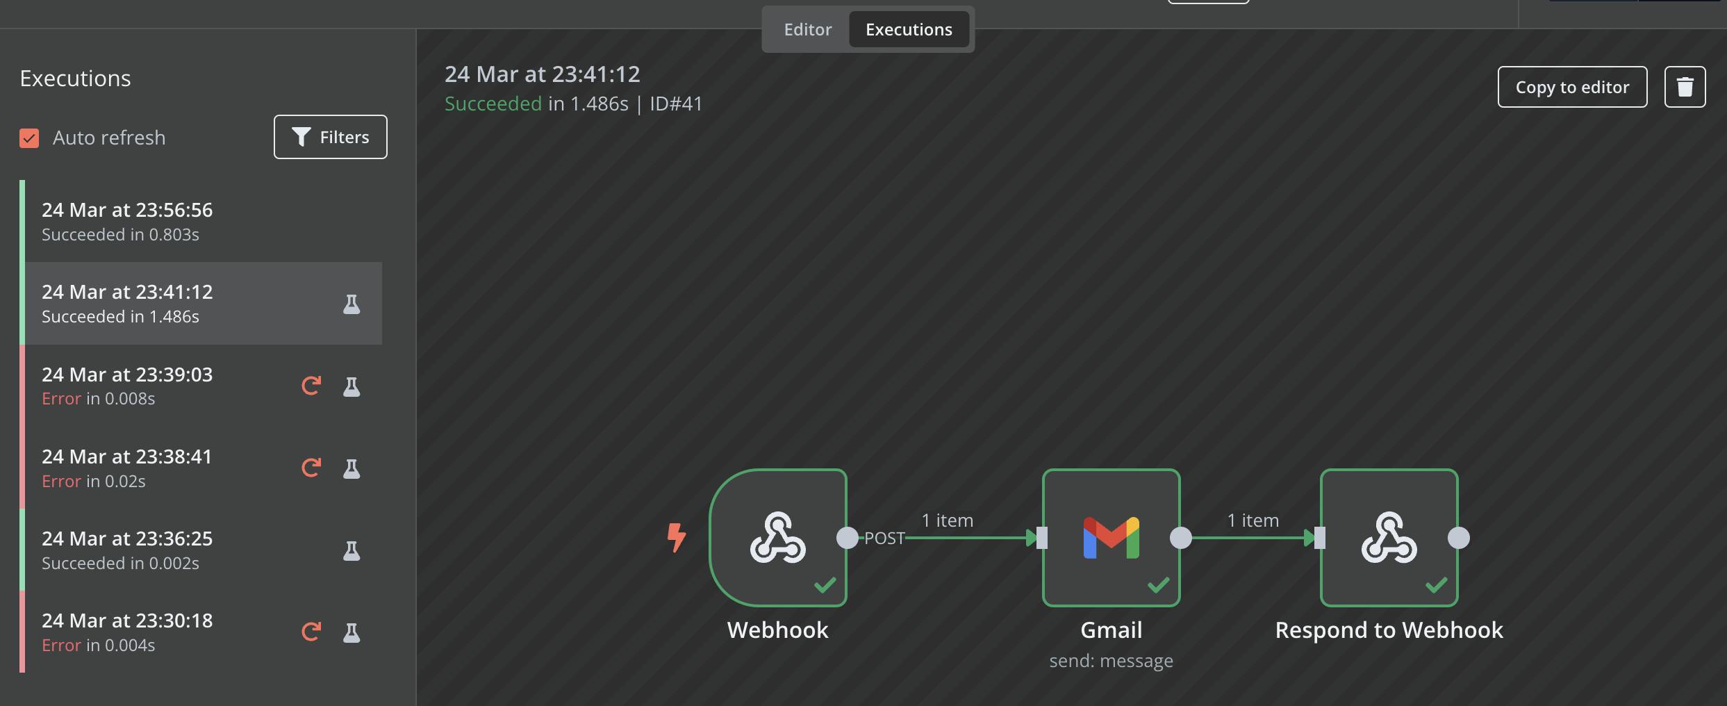Viewport: 1727px width, 706px height.
Task: Click the 'send: message' subtitle
Action: click(x=1111, y=661)
